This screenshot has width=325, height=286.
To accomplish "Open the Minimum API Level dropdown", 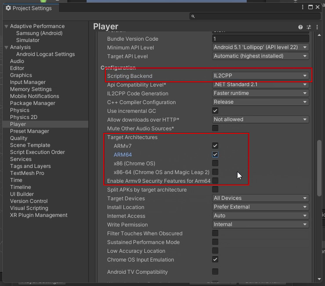I will point(260,47).
